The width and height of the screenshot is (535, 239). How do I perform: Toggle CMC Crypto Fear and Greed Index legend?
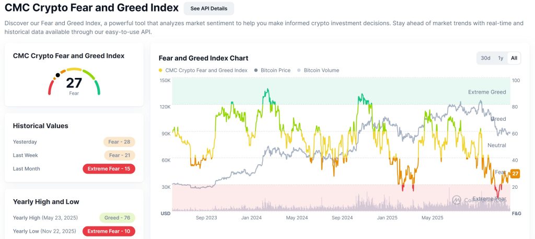pos(206,70)
